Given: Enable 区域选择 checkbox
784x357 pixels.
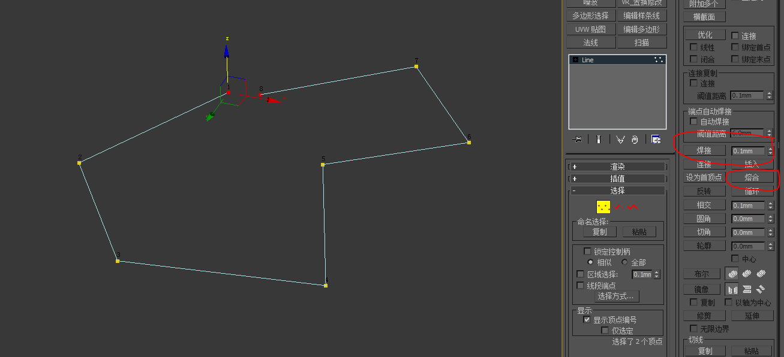Looking at the screenshot, I should [580, 274].
